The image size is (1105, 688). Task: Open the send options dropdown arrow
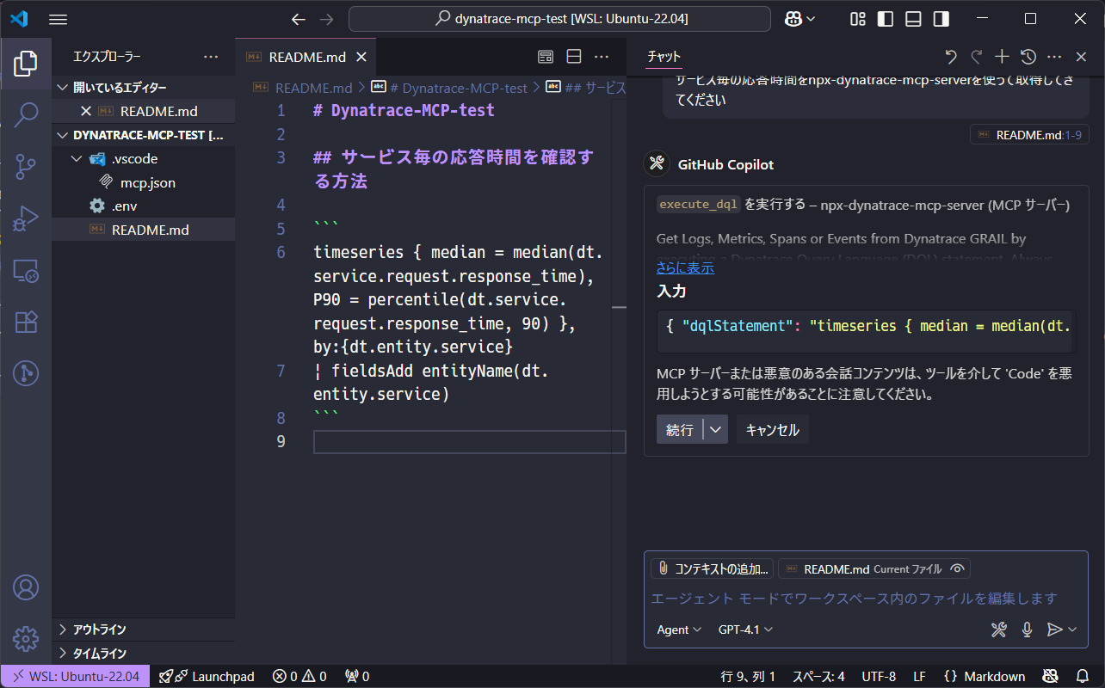click(1072, 630)
